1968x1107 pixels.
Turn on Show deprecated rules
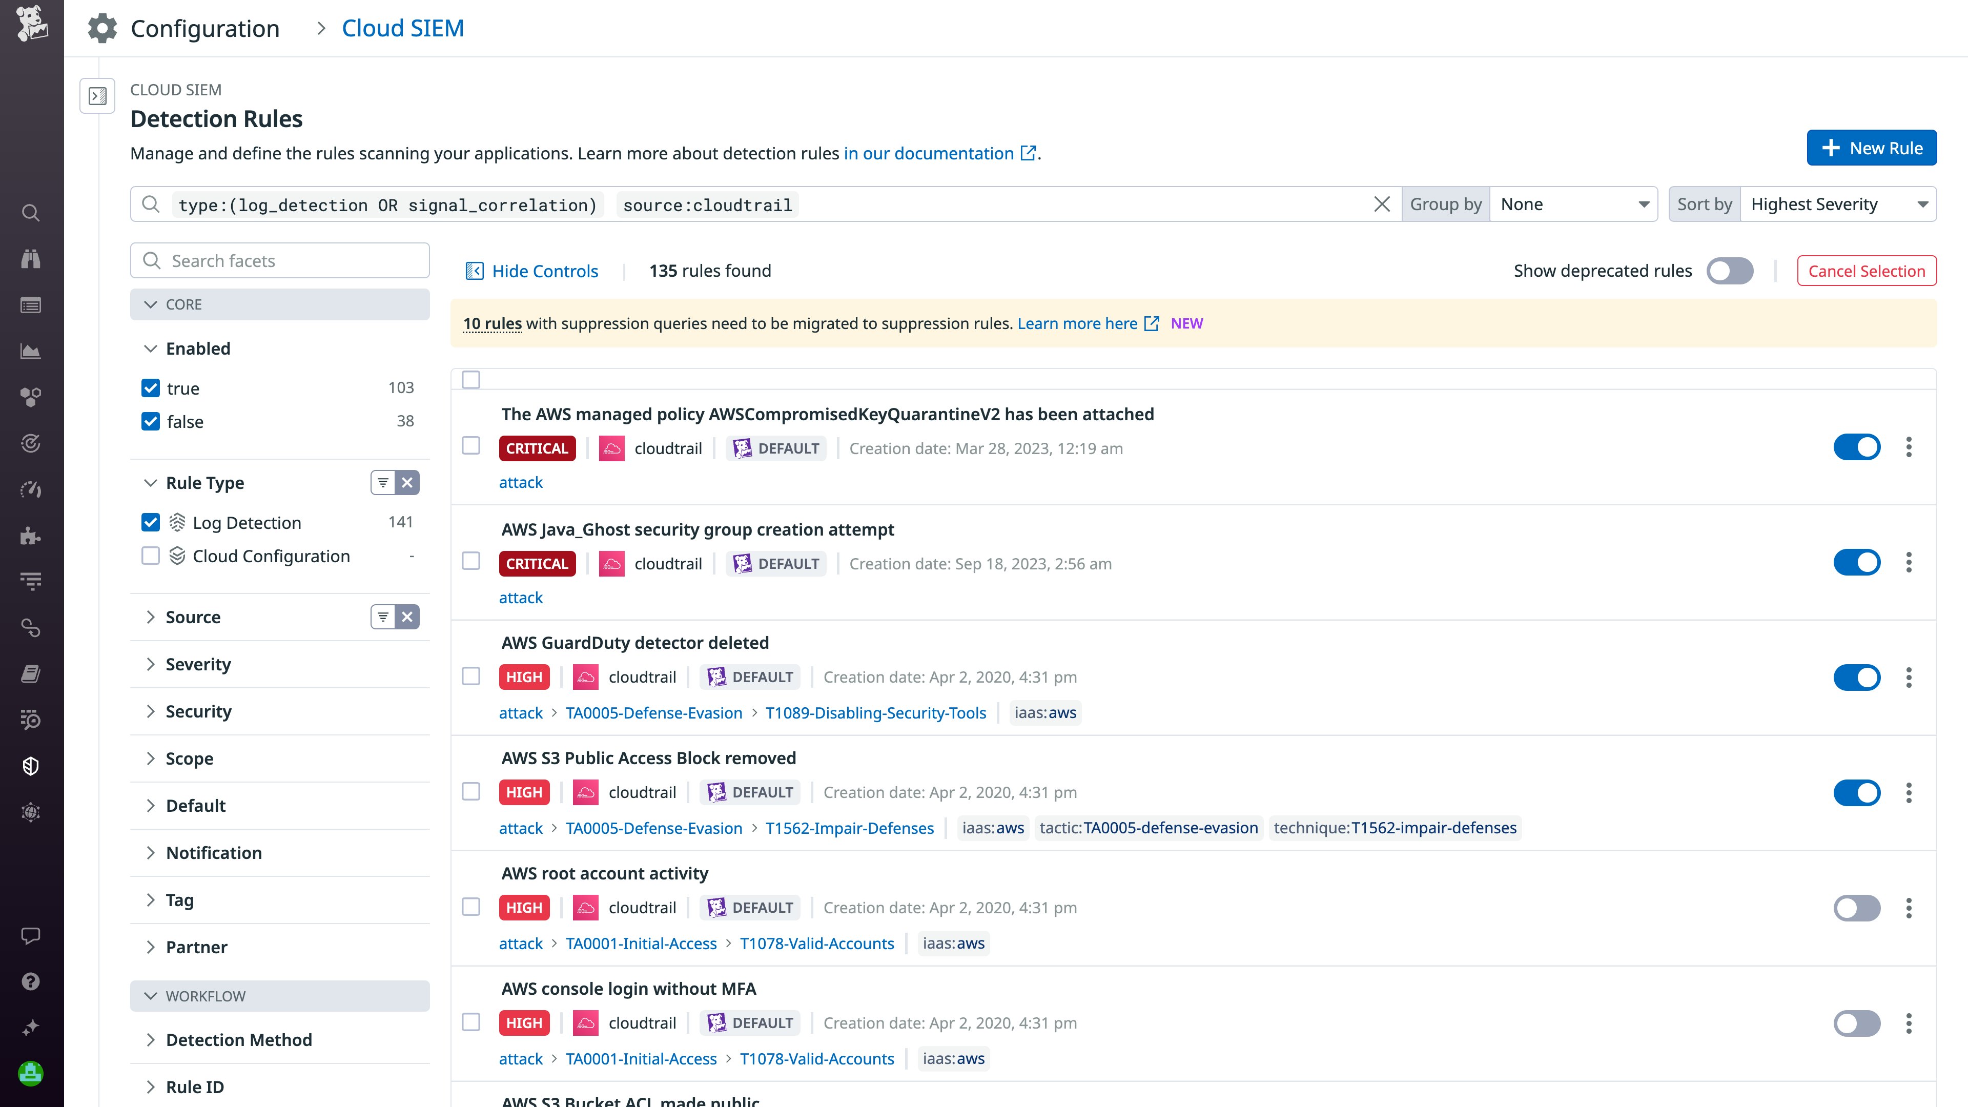coord(1730,271)
